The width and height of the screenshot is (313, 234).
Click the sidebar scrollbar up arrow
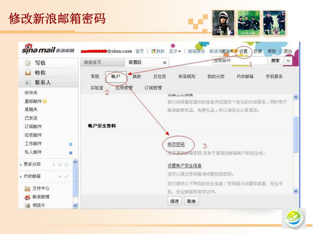75,162
